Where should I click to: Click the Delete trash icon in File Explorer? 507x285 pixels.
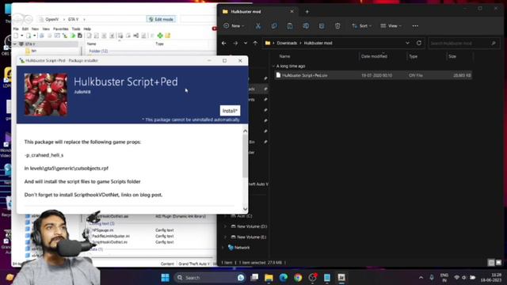pyautogui.click(x=337, y=26)
